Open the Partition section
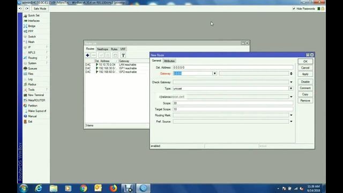This screenshot has height=193, width=343. click(x=33, y=106)
